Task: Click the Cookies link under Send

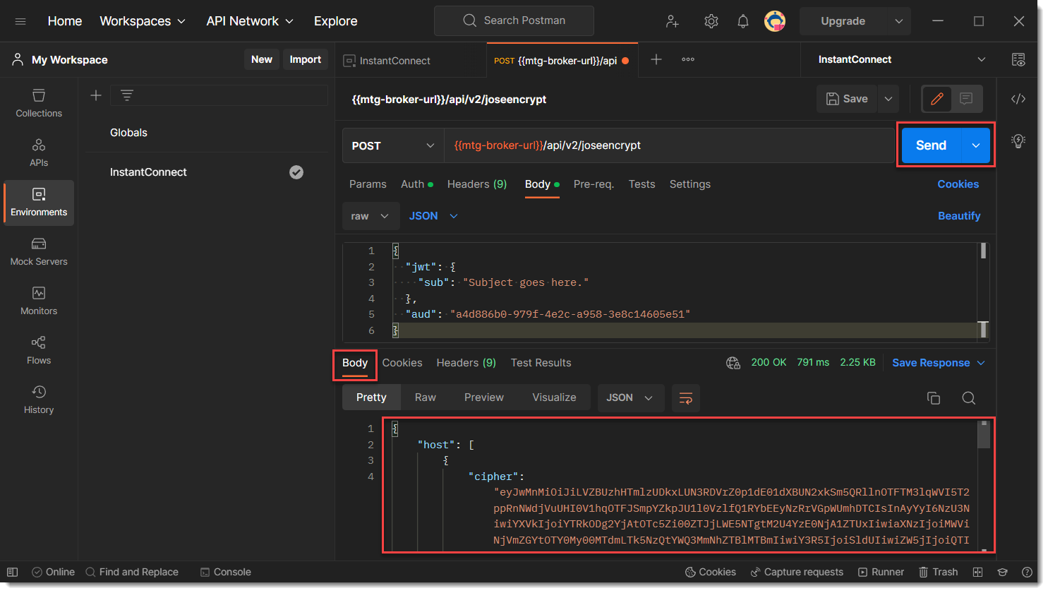Action: [x=958, y=184]
